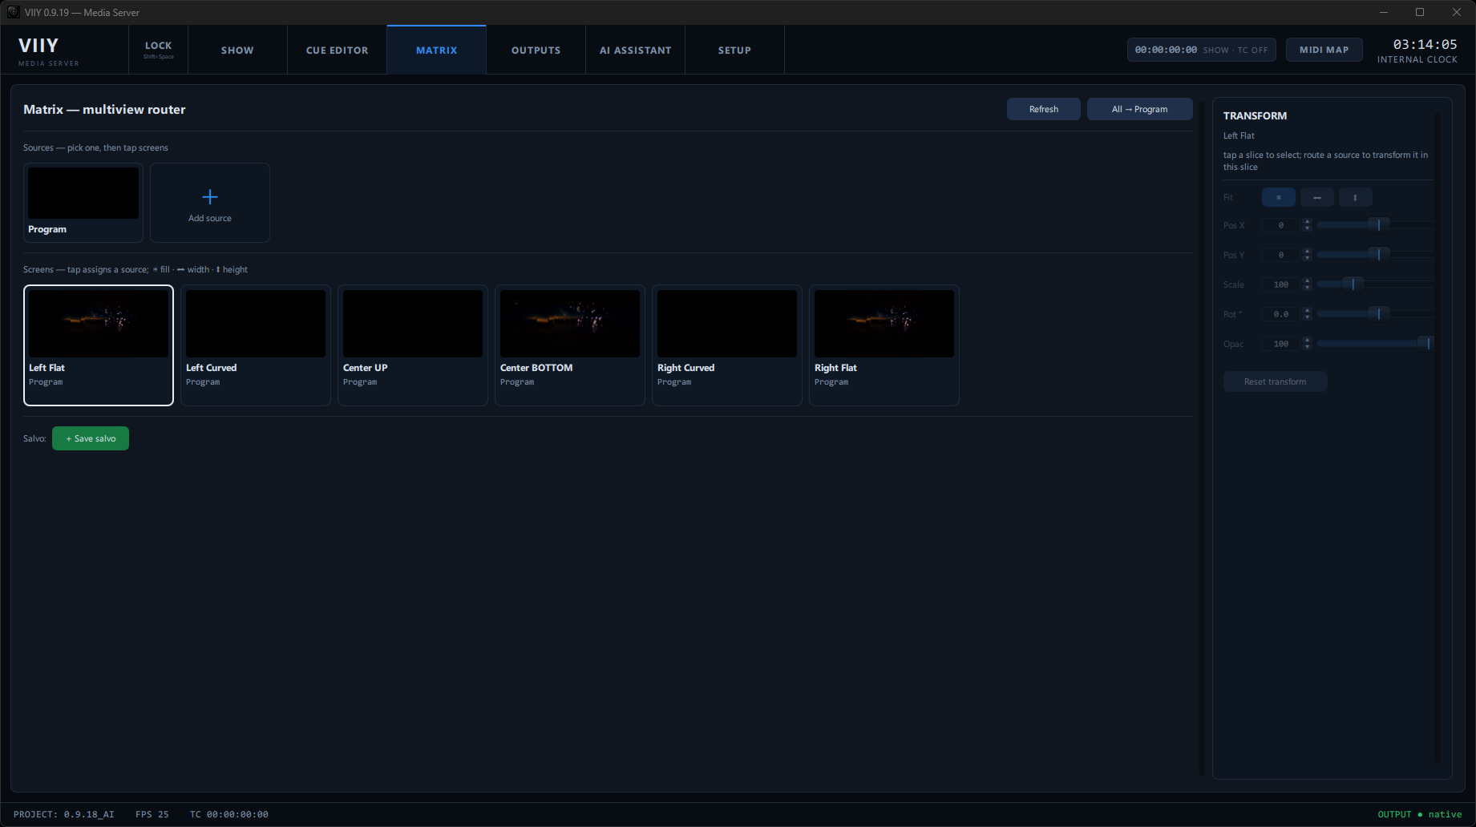Open the AI ASSISTANT tab

(x=635, y=50)
